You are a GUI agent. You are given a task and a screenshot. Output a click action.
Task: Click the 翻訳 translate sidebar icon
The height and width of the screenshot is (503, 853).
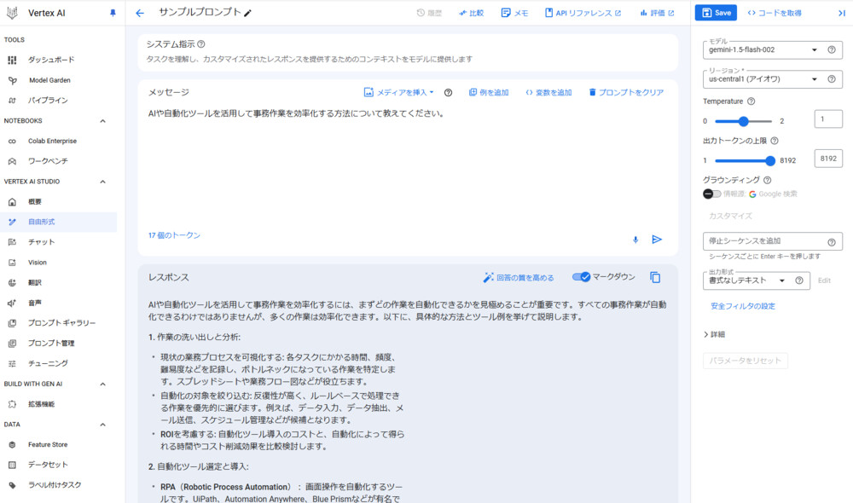coord(12,283)
